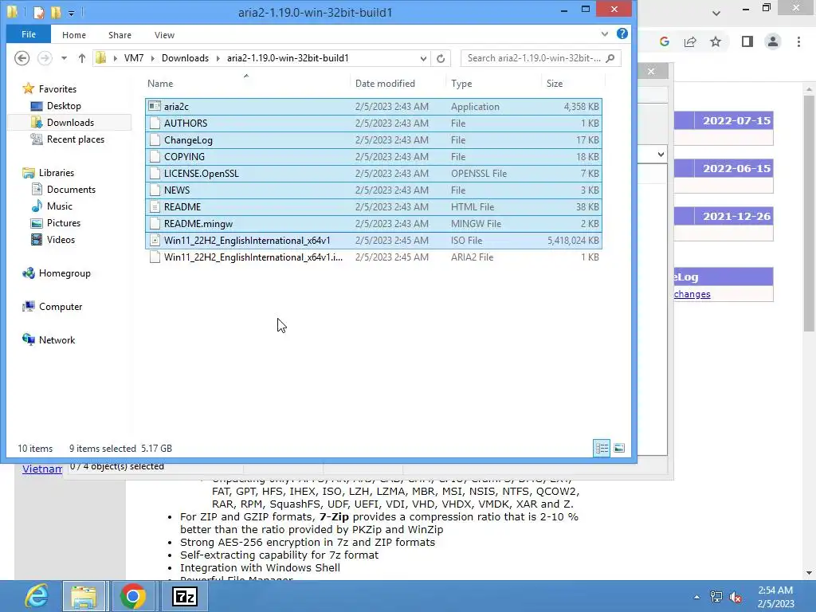Select the ChangeLog file
This screenshot has height=612, width=816.
[x=374, y=140]
